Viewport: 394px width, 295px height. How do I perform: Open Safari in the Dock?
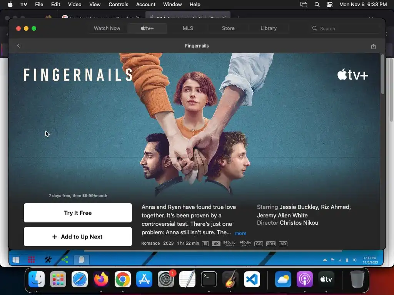click(x=80, y=279)
